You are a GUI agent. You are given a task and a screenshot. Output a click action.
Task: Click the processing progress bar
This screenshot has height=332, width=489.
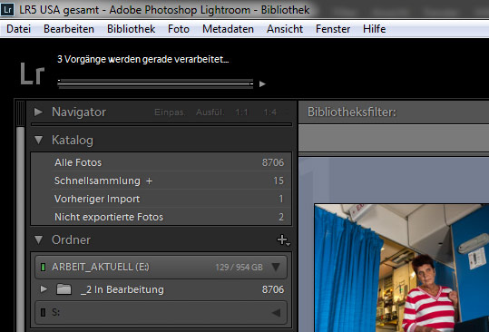coord(155,83)
